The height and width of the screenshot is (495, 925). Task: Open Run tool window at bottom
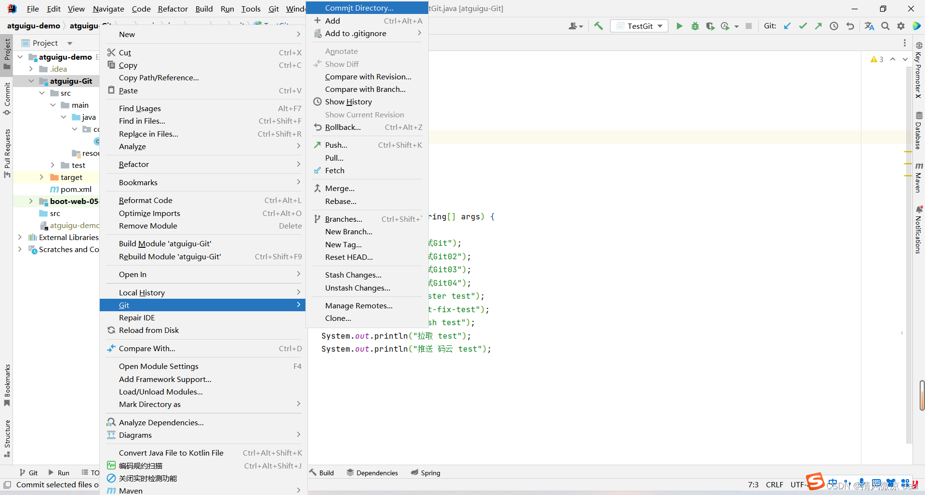(x=58, y=473)
